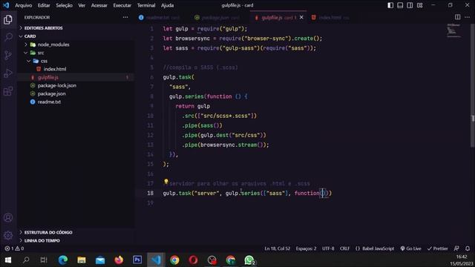The width and height of the screenshot is (475, 267).
Task: Open the notifications bell in status bar
Action: tap(468, 248)
